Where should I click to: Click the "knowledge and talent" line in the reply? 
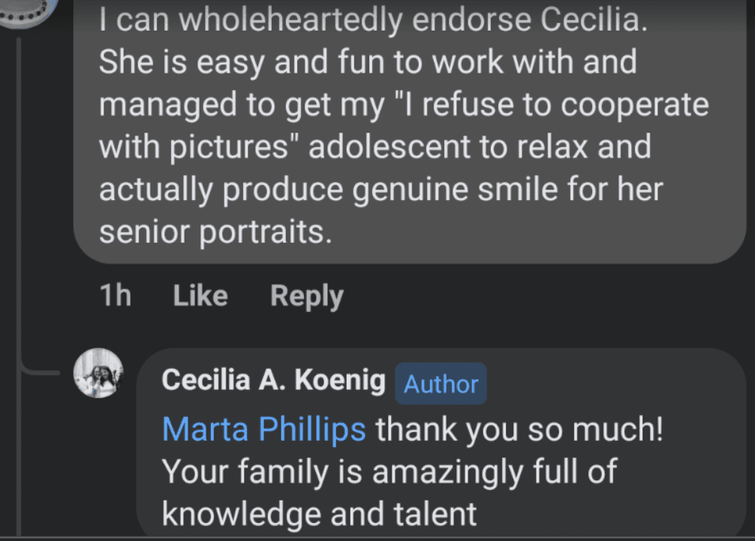(x=319, y=513)
